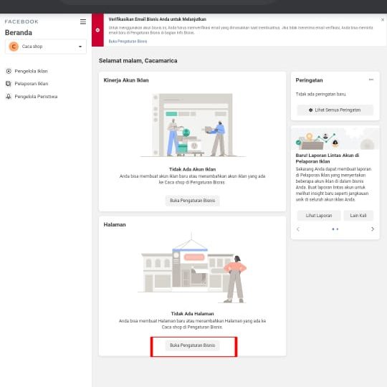Screen dimensions: 387x387
Task: Click Buka Pengaturan Bisnis under Tidak Ada Halaman
Action: (192, 345)
